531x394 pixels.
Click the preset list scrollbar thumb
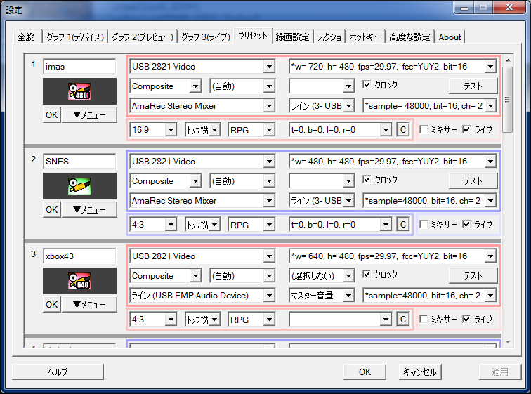point(508,100)
